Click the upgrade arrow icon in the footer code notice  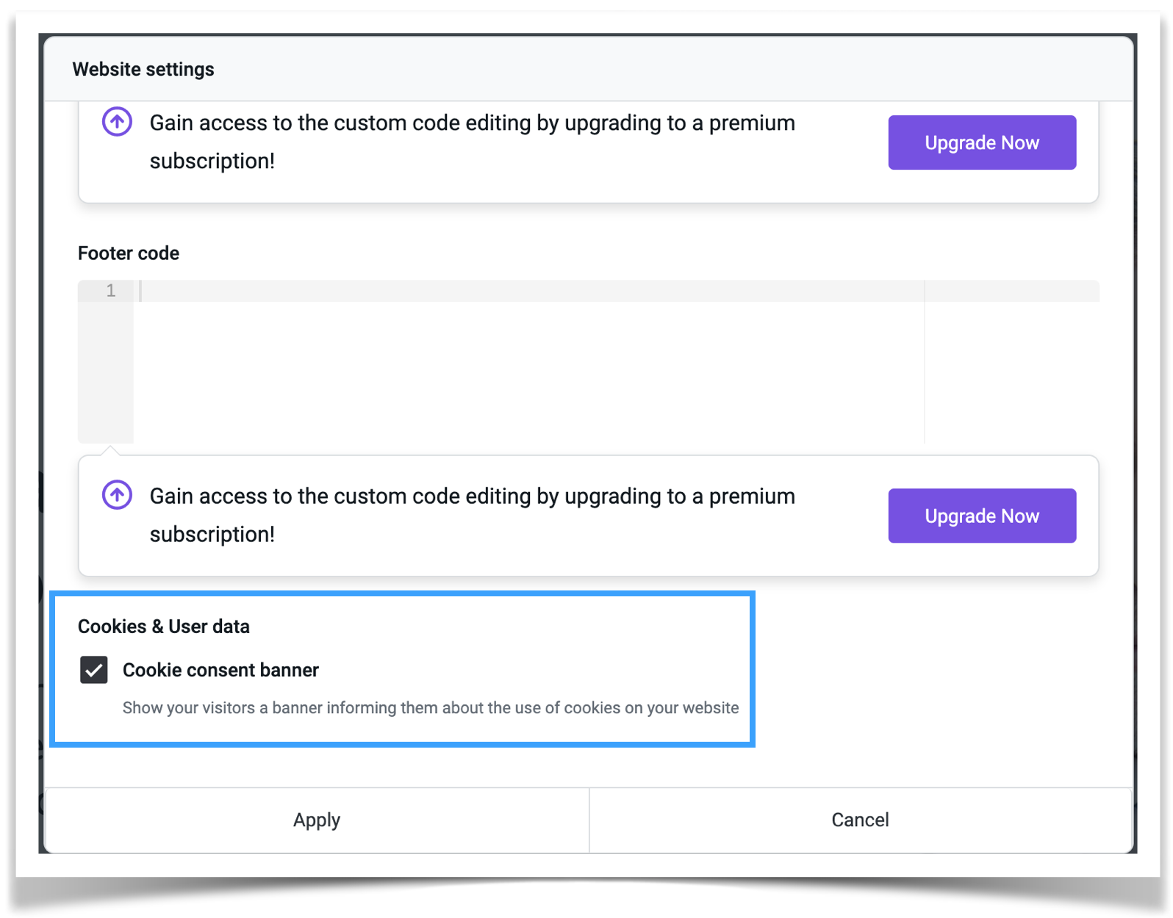click(117, 495)
